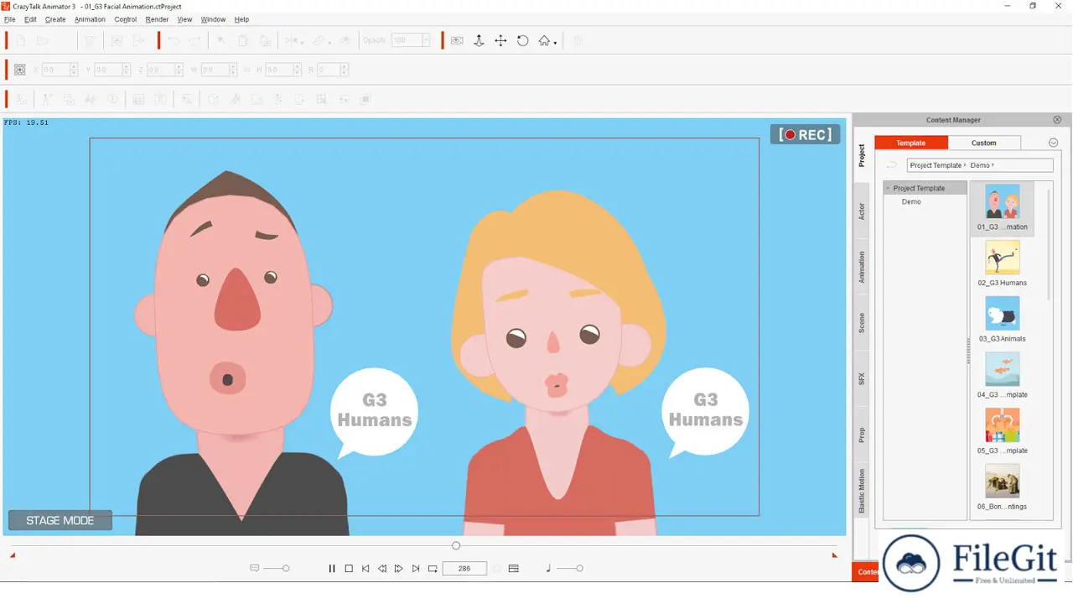Step back one frame
Image resolution: width=1073 pixels, height=604 pixels.
pos(382,568)
